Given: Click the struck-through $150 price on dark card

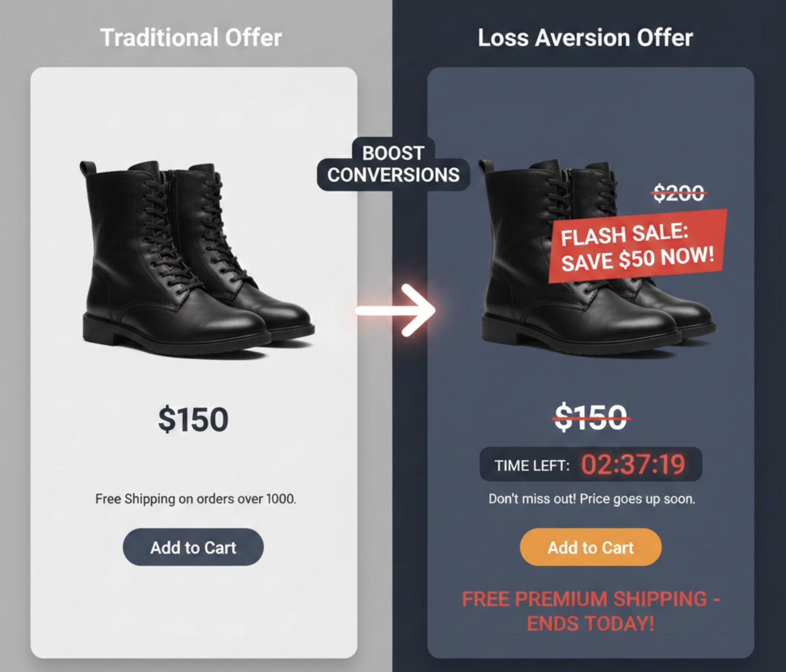Looking at the screenshot, I should (x=591, y=418).
